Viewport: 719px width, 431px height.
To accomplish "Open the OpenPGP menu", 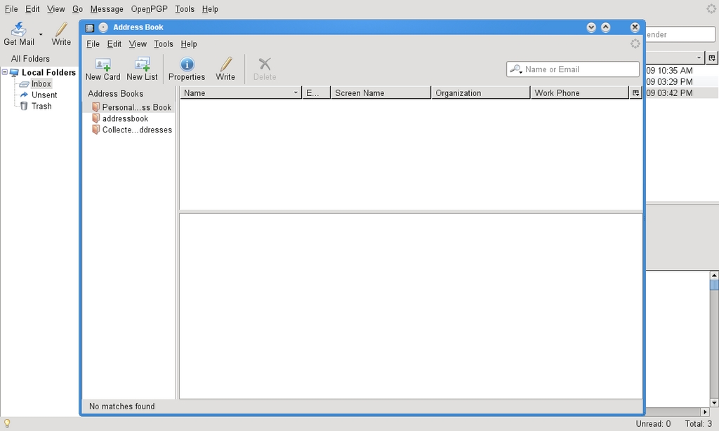I will [x=149, y=8].
